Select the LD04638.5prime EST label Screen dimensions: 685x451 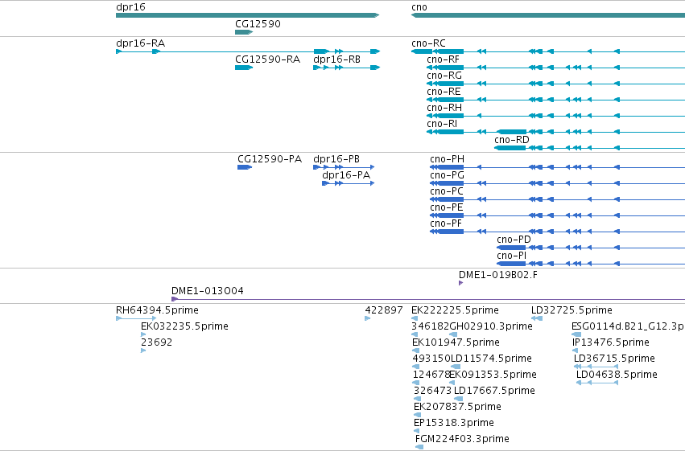click(617, 375)
